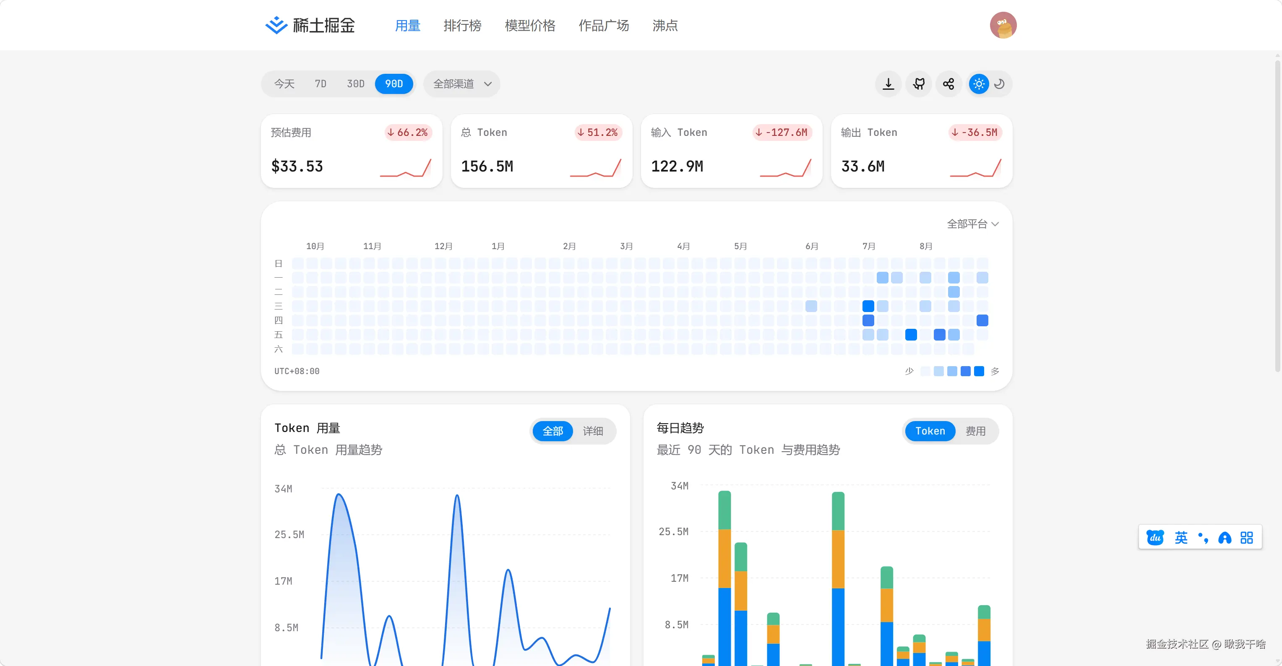Click the Baidu input du icon
Image resolution: width=1282 pixels, height=666 pixels.
point(1155,537)
